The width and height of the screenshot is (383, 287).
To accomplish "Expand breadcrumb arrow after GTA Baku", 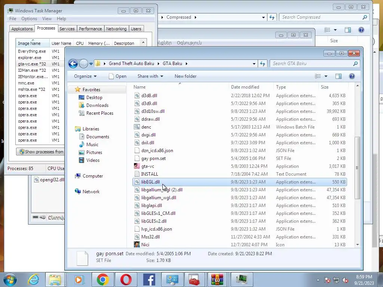I will coord(187,64).
